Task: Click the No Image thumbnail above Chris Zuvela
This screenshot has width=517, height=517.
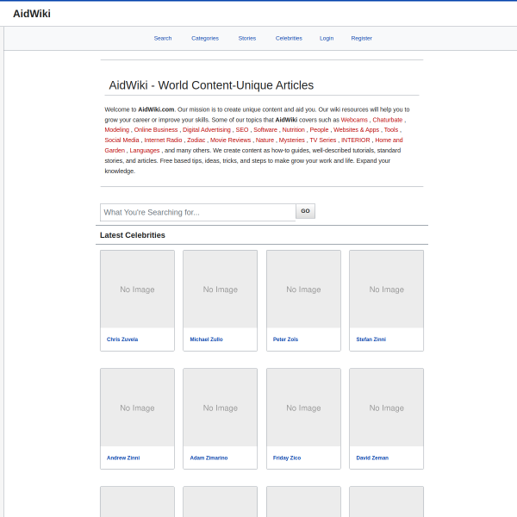Action: (x=137, y=290)
